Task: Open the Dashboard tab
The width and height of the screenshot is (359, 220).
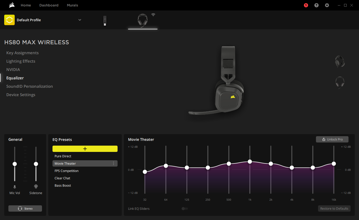Action: [x=49, y=5]
